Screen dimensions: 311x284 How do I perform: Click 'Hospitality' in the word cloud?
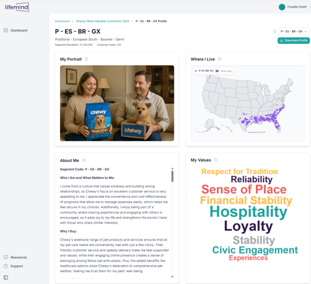(248, 212)
